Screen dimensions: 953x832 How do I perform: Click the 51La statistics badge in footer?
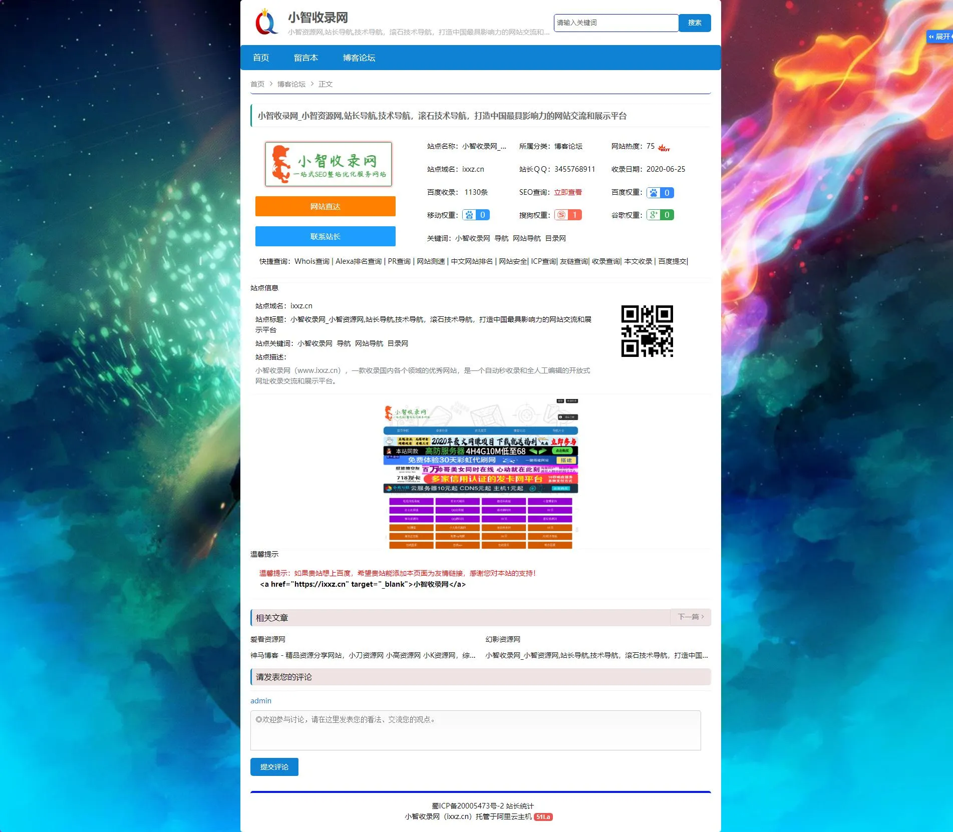coord(543,817)
